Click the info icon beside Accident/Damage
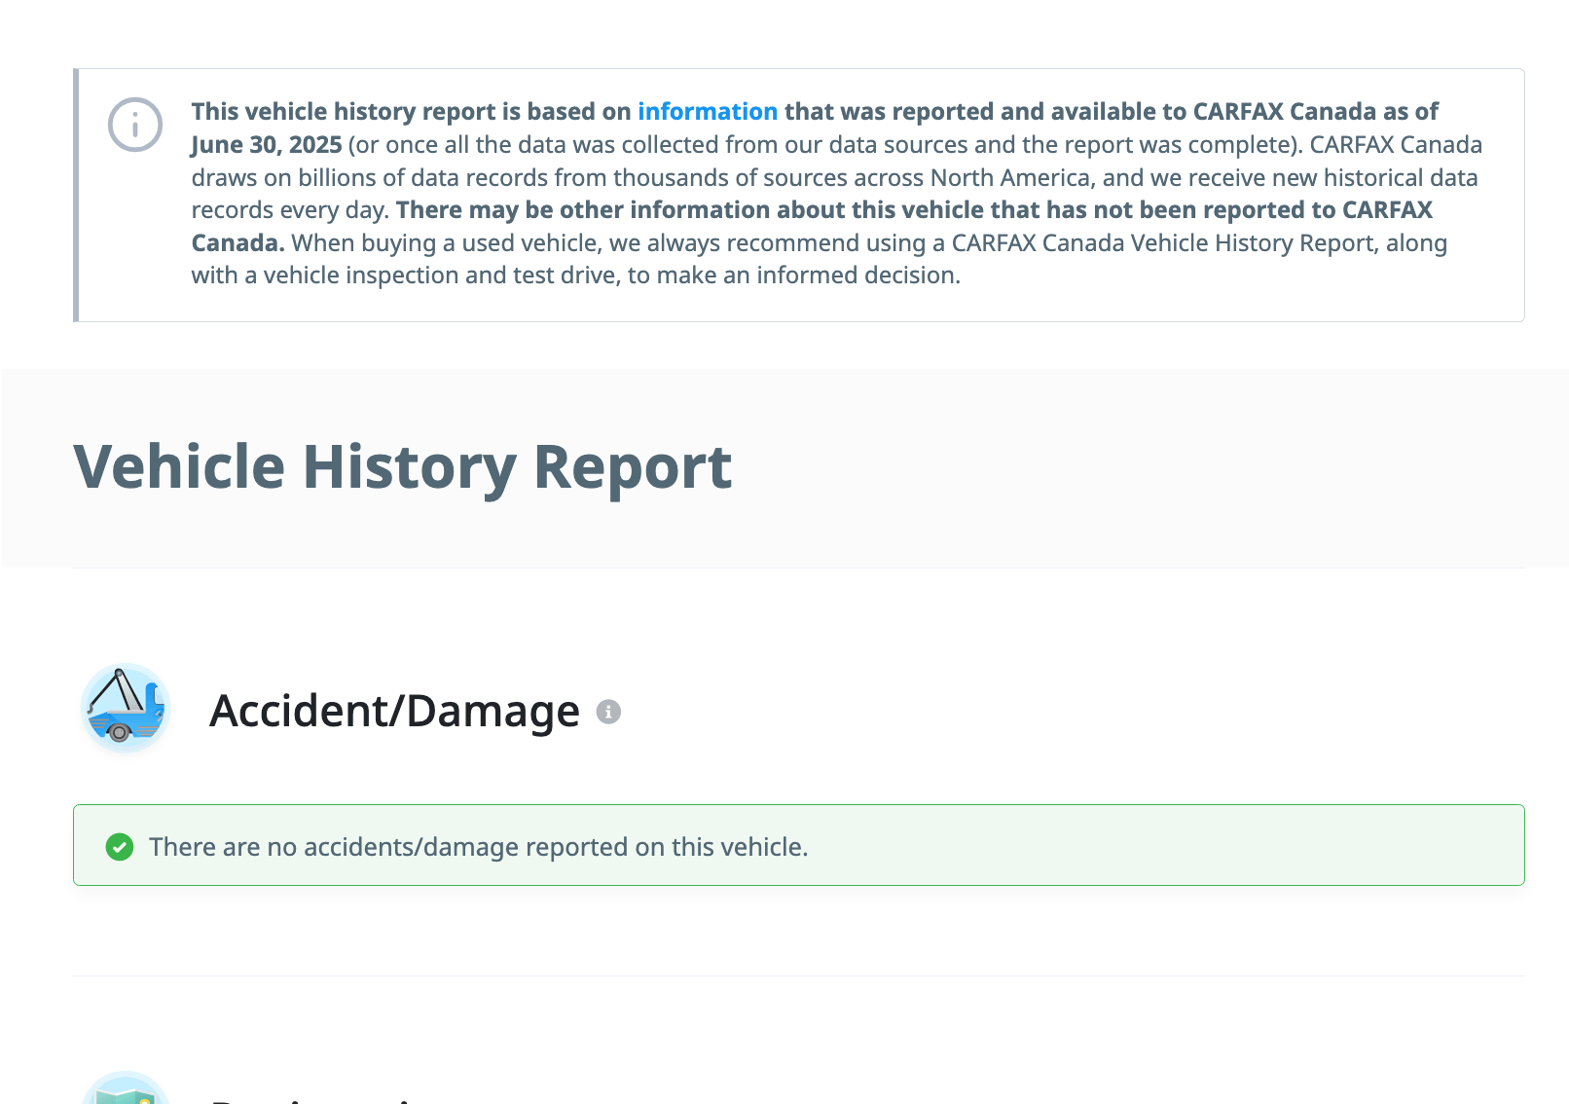1569x1104 pixels. pyautogui.click(x=608, y=712)
